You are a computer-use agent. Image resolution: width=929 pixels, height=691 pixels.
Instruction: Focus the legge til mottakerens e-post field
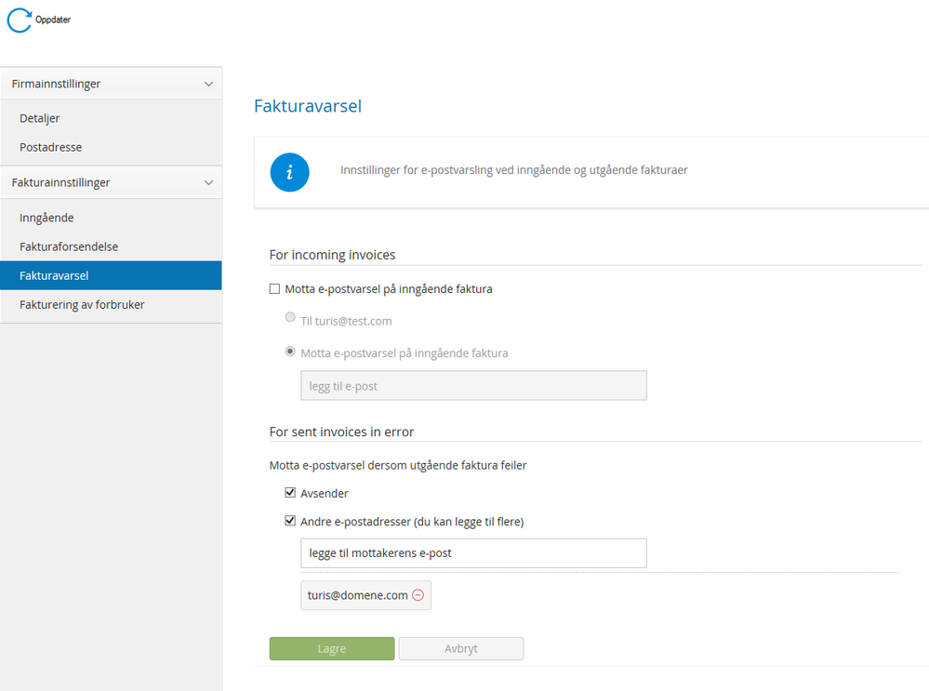click(473, 553)
